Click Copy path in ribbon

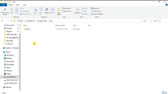click(24, 11)
